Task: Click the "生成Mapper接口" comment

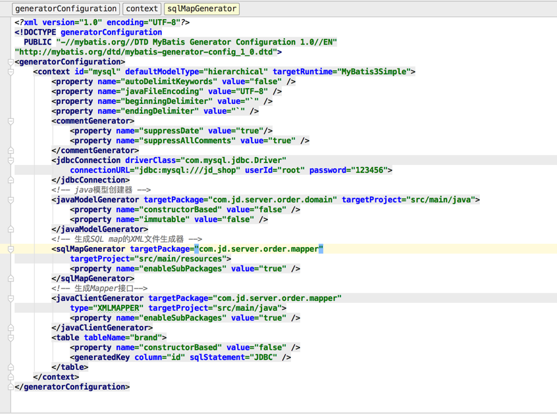Action: pyautogui.click(x=99, y=288)
